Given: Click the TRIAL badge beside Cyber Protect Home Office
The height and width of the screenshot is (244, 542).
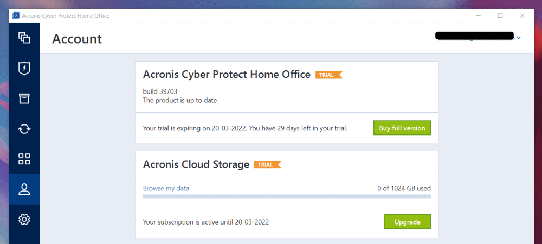Looking at the screenshot, I should click(x=328, y=75).
